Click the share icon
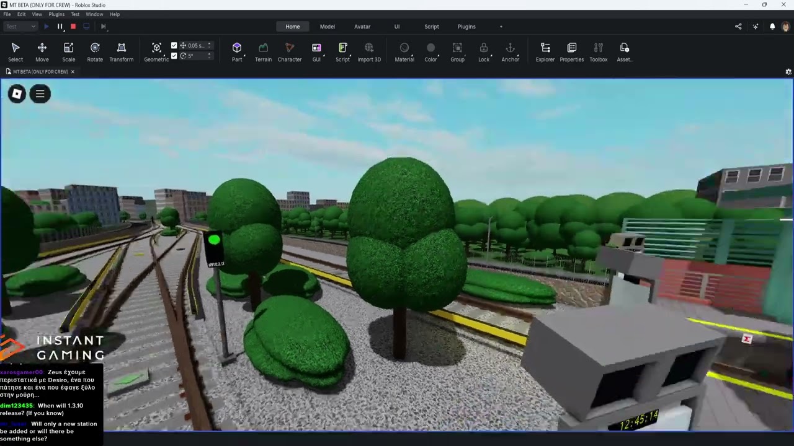The width and height of the screenshot is (794, 446). tap(738, 27)
